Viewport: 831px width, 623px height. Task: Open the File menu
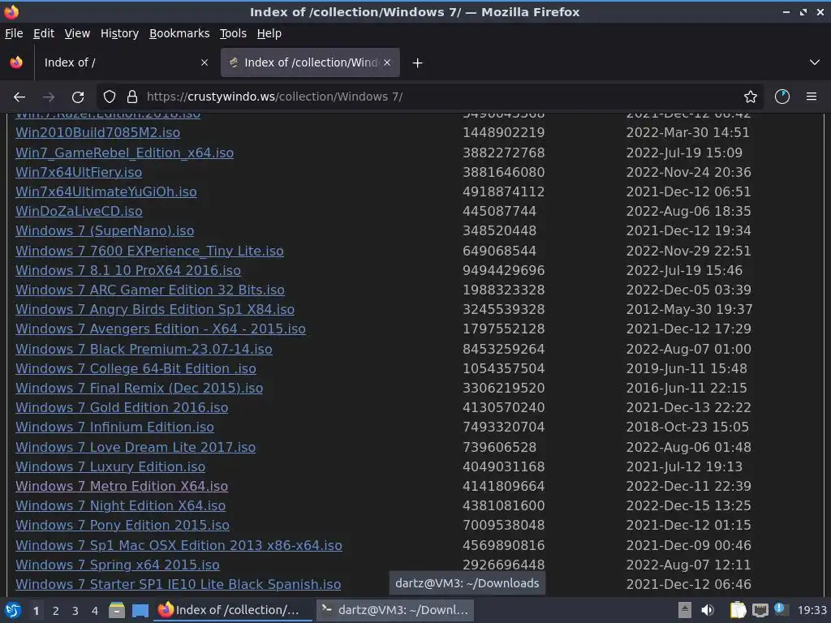click(x=14, y=33)
